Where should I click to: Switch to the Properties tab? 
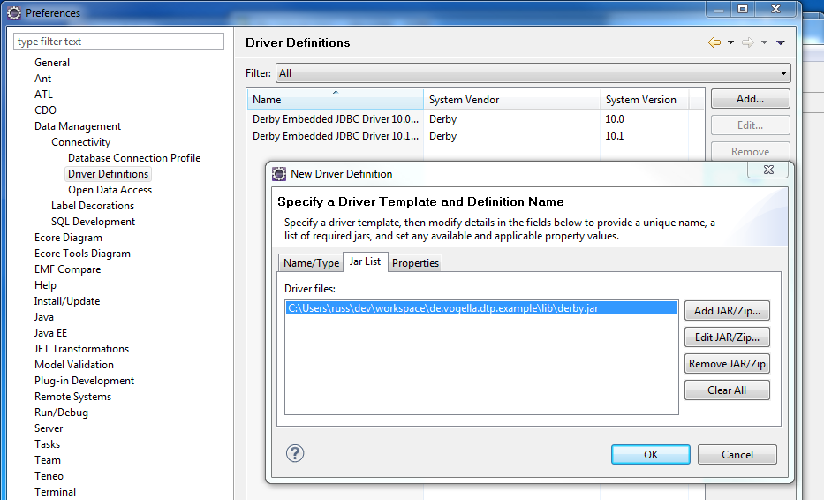(x=415, y=263)
